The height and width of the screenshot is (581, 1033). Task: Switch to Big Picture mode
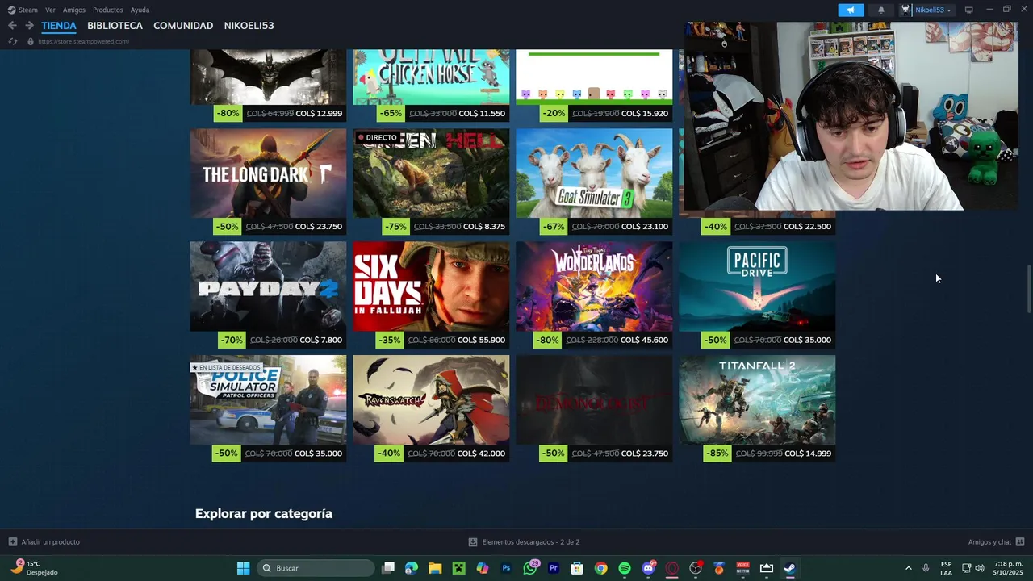(x=969, y=10)
